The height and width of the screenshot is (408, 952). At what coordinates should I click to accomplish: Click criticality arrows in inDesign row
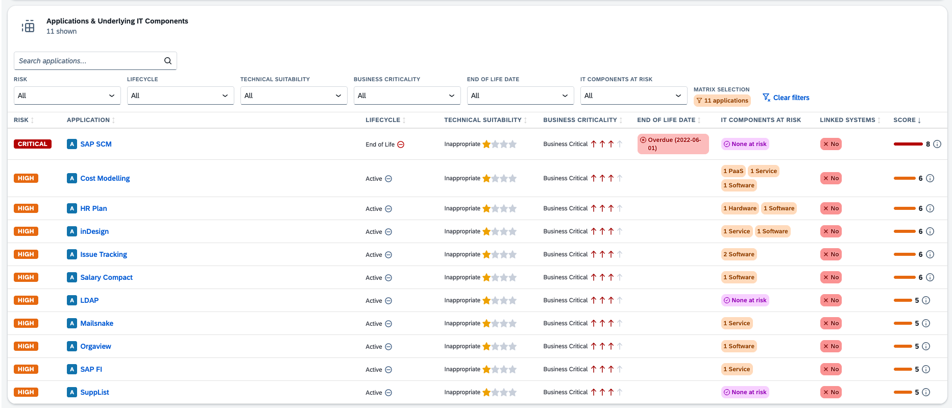(606, 231)
